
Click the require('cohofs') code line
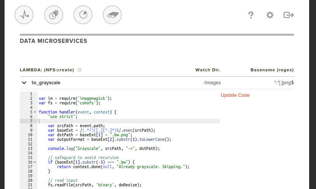pyautogui.click(x=70, y=103)
